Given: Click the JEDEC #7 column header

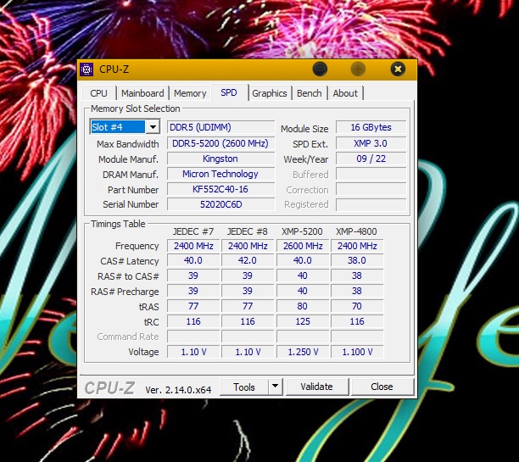Looking at the screenshot, I should click(193, 231).
